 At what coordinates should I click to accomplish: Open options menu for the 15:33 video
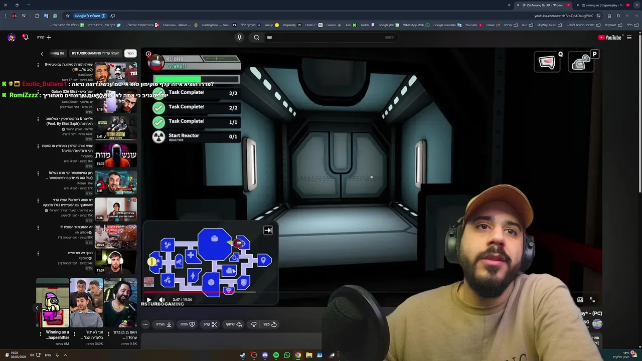[x=38, y=146]
